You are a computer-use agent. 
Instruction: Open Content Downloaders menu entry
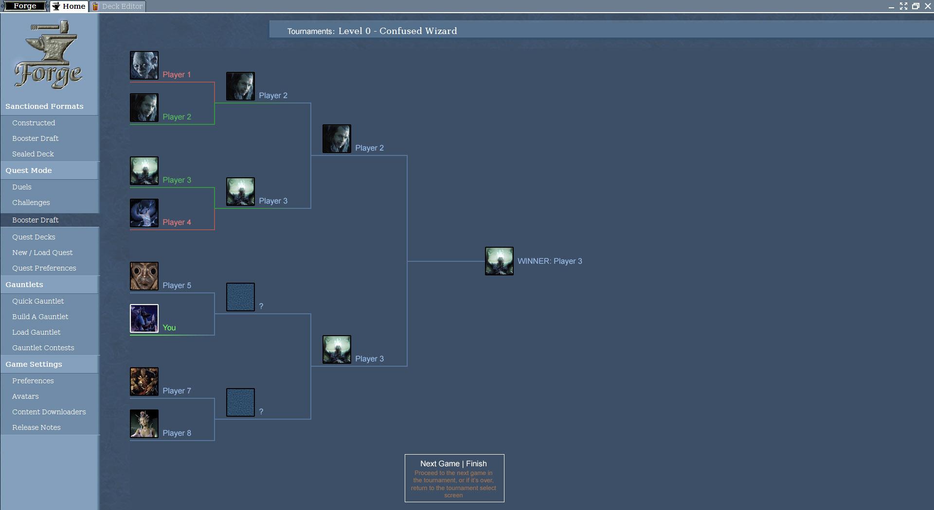tap(49, 412)
